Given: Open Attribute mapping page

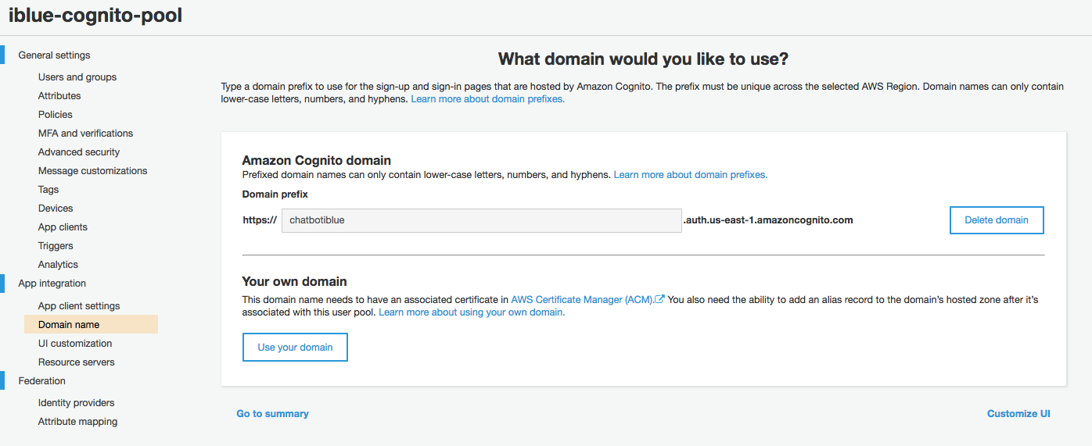Looking at the screenshot, I should 78,422.
